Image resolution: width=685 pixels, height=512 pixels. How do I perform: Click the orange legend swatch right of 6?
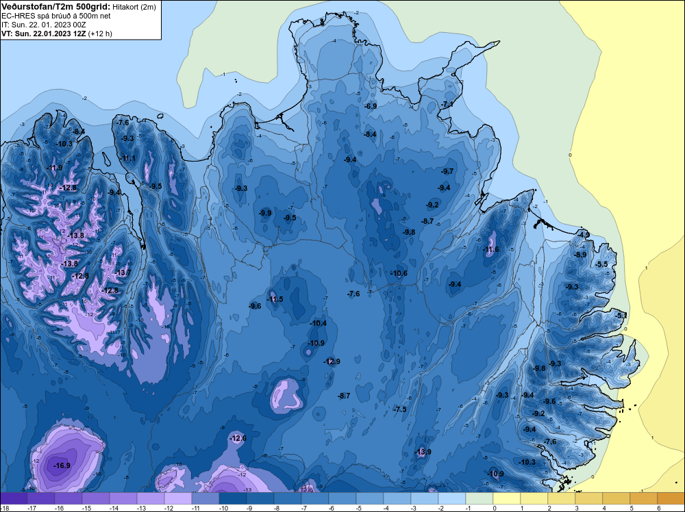[x=671, y=498]
